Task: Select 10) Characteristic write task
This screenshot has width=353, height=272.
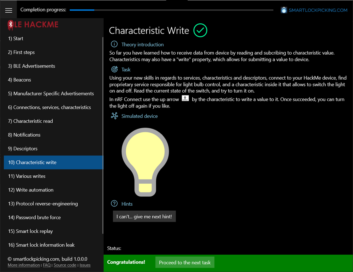Action: (x=53, y=162)
